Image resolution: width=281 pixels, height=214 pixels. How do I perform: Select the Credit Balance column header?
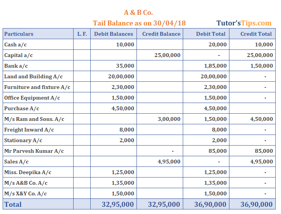click(x=161, y=34)
